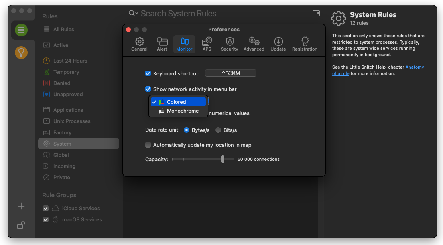Open the Alert preferences pane

coord(162,44)
